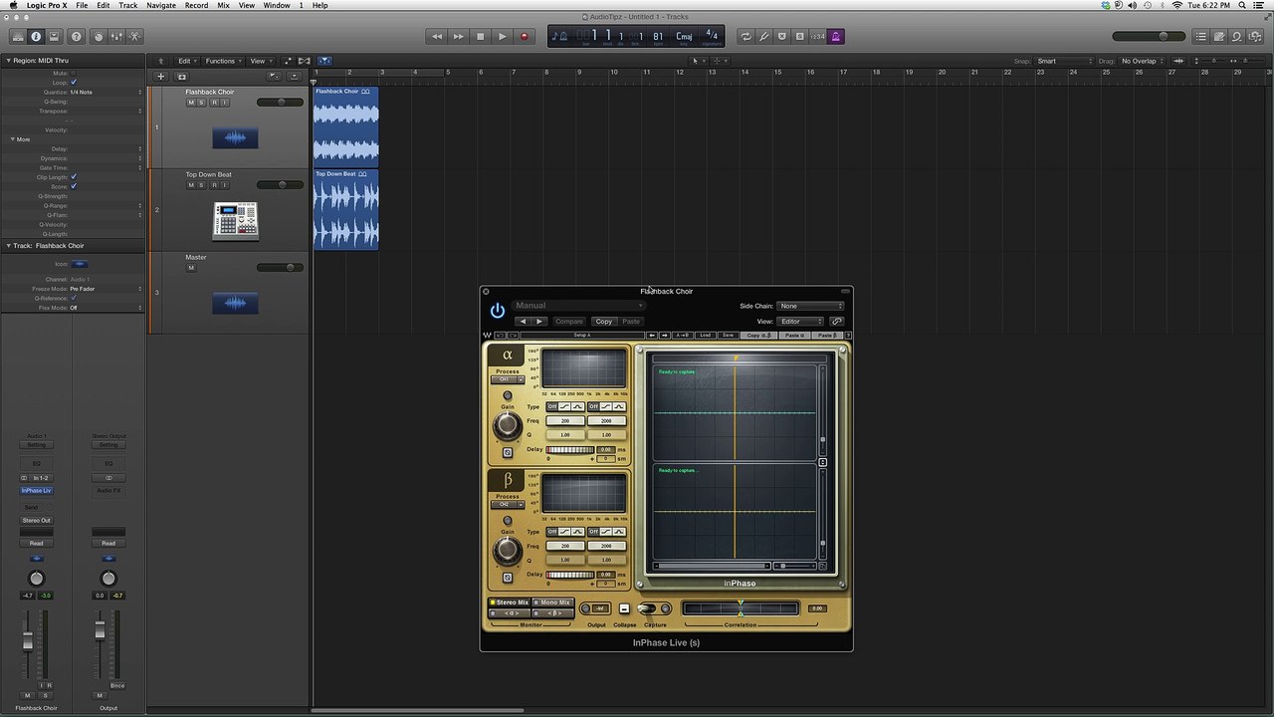The image size is (1274, 717).
Task: Show Smart Controls knob icon
Action: [x=98, y=37]
